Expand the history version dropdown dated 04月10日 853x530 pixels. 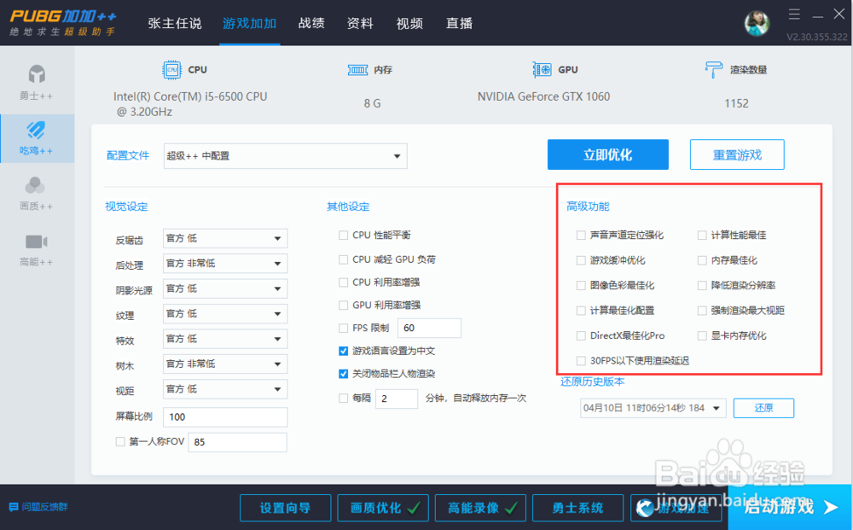click(x=652, y=408)
